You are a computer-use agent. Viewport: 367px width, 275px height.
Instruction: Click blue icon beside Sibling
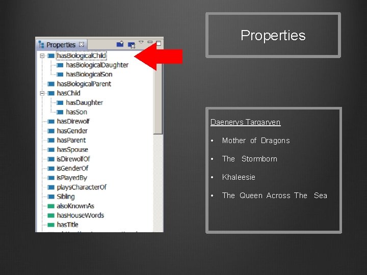[51, 197]
